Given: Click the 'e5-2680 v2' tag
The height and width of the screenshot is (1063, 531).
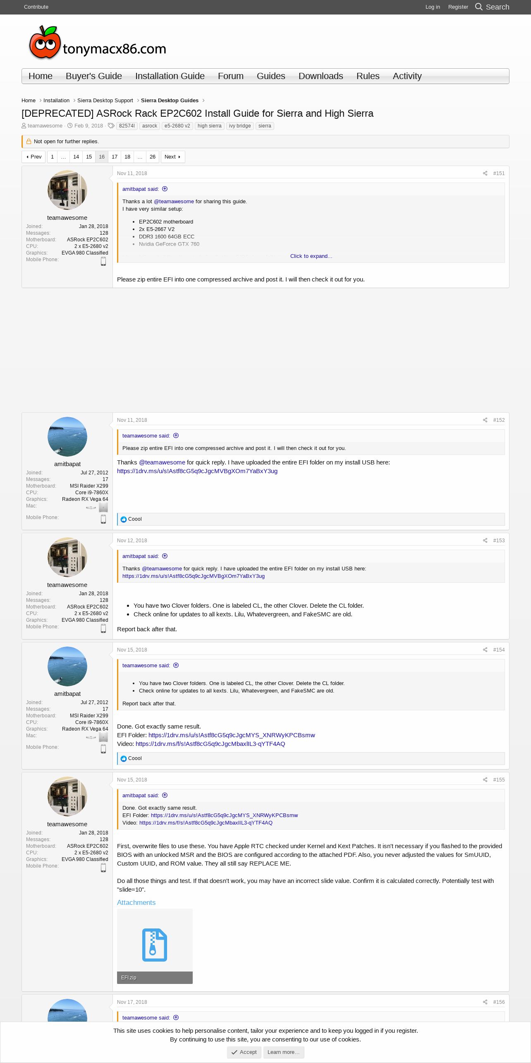Looking at the screenshot, I should (x=177, y=126).
